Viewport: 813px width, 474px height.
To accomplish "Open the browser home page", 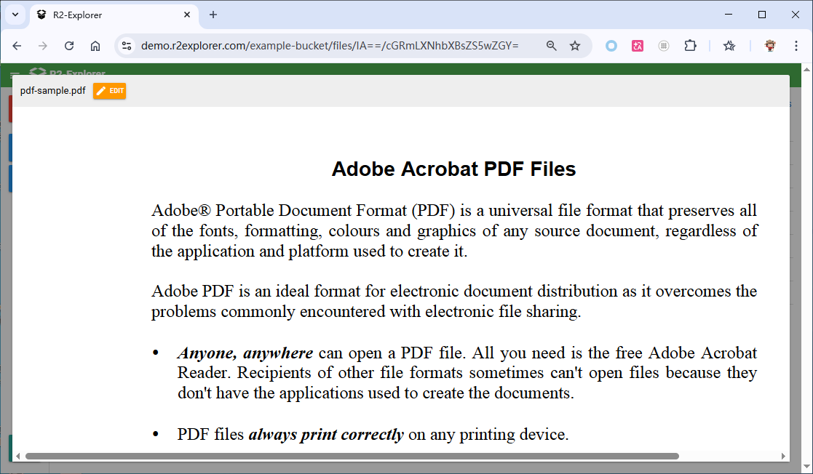I will (95, 46).
